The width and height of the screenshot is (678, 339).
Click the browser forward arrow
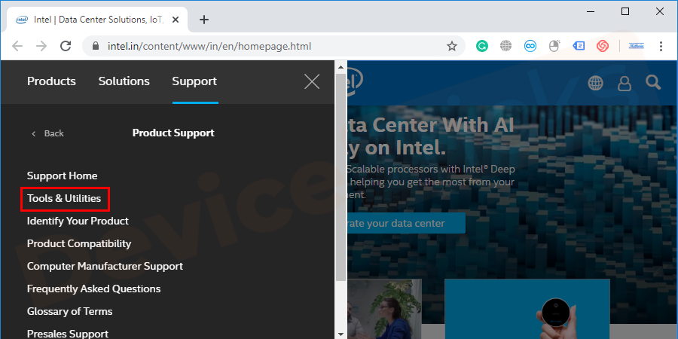[41, 46]
